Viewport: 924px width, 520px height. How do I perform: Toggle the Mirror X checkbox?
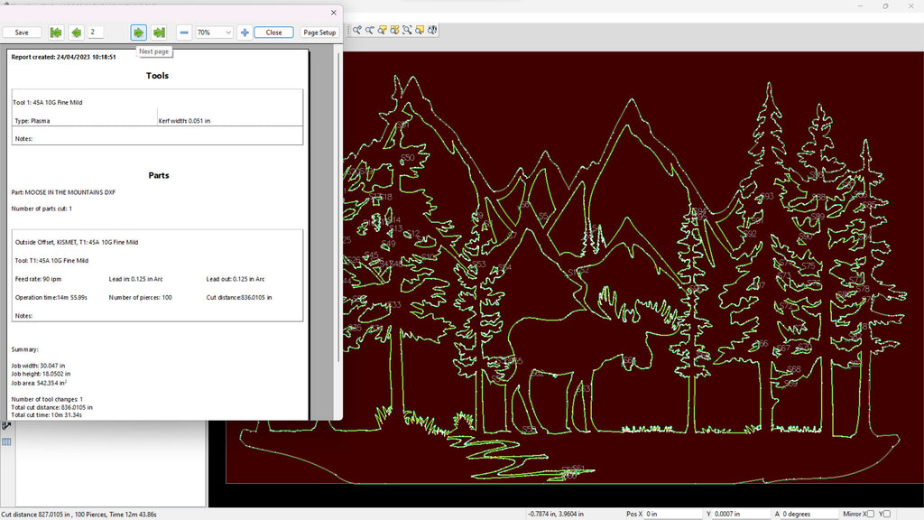(871, 514)
